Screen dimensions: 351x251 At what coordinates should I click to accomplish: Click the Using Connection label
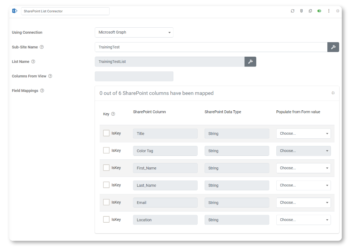27,32
